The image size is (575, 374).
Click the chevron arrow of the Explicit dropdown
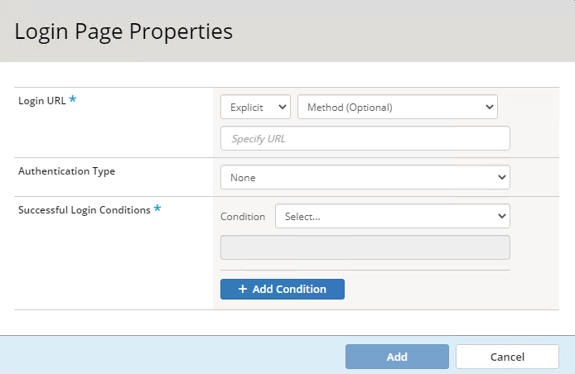(282, 107)
